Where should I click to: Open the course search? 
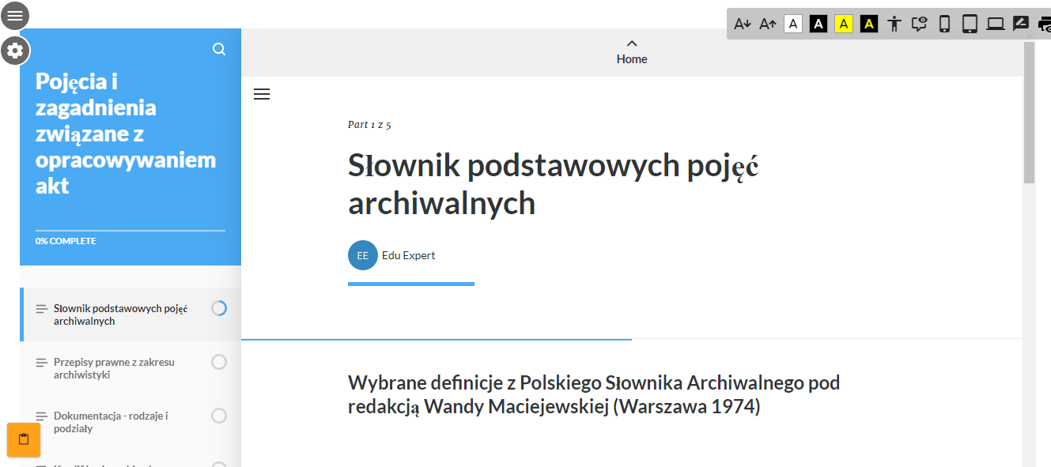coord(218,48)
